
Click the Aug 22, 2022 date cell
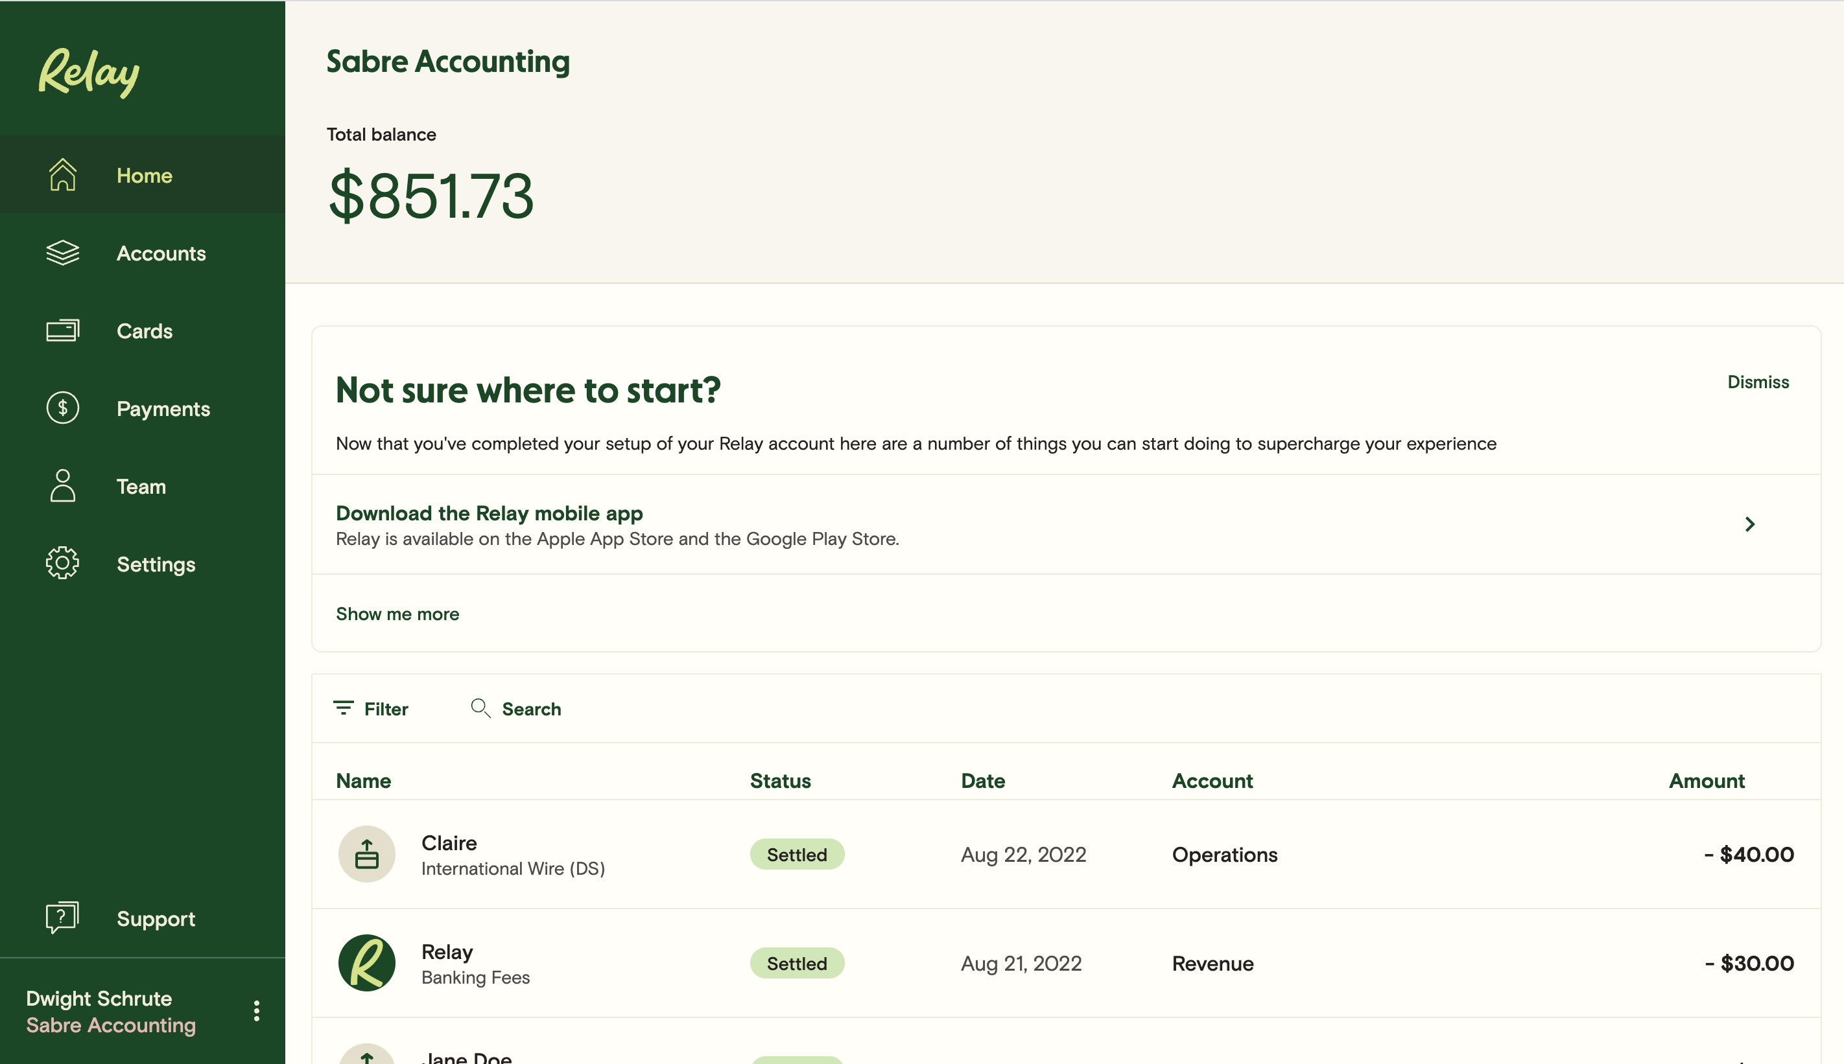point(1024,854)
